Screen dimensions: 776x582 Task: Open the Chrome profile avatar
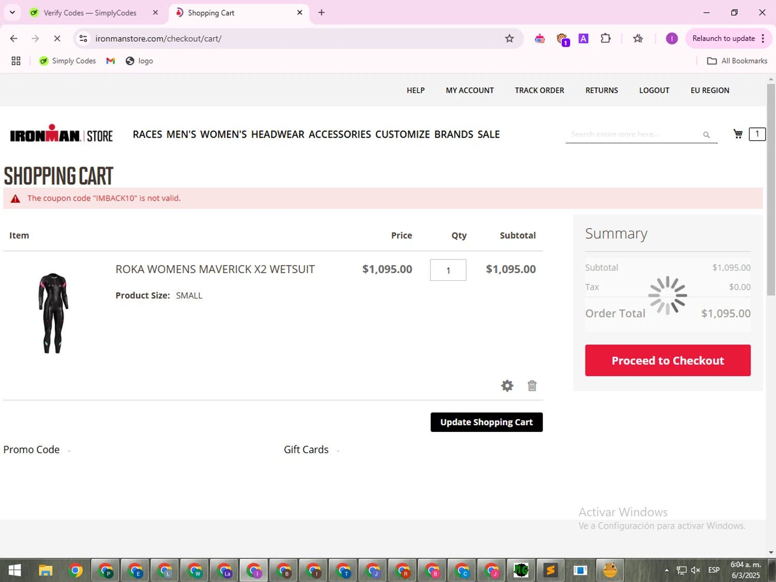(x=671, y=38)
